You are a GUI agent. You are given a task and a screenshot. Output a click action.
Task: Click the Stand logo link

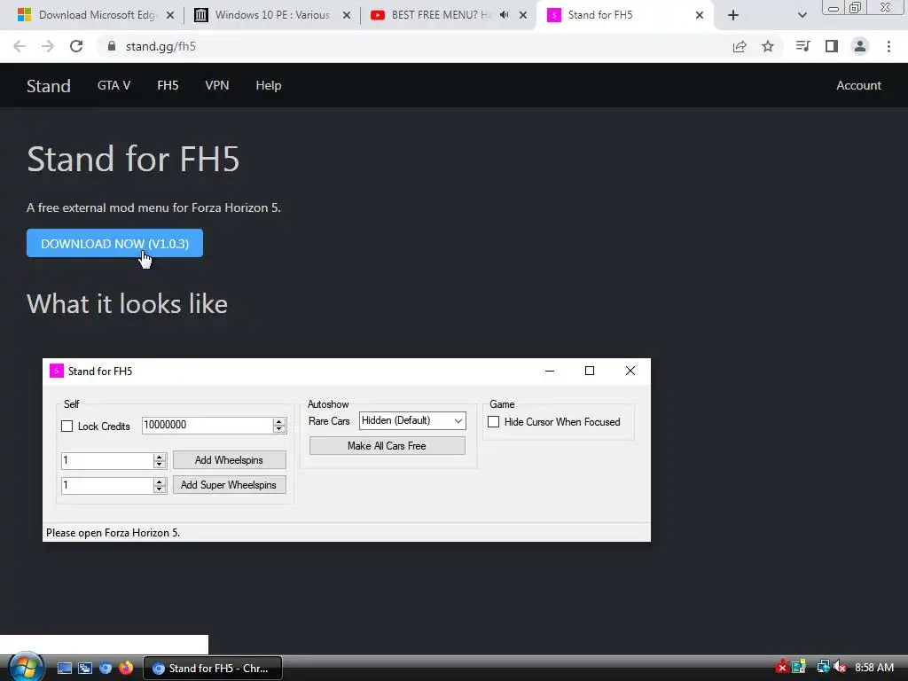[x=49, y=86]
